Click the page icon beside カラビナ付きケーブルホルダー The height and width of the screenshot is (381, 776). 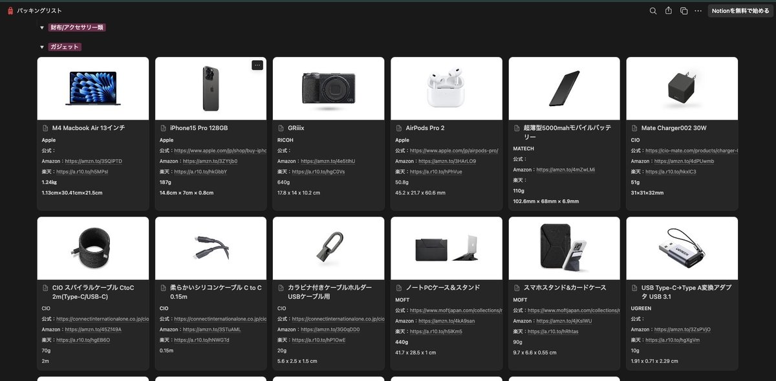[x=281, y=288]
